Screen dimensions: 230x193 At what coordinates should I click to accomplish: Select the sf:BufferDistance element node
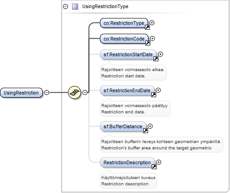123,126
